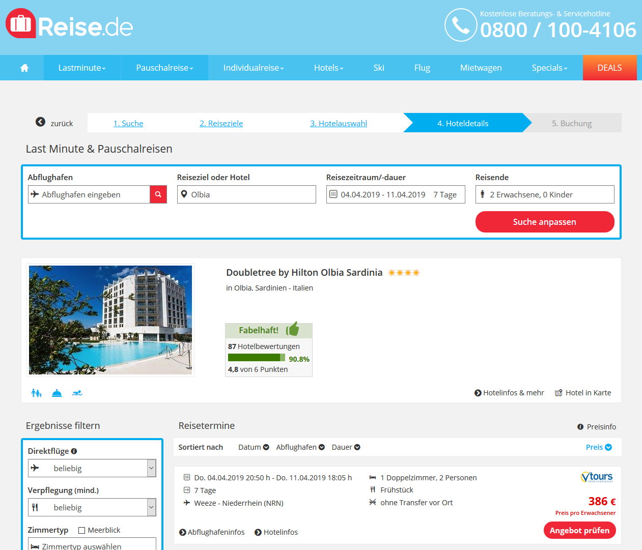Click the phone hotline icon
This screenshot has height=550, width=642.
click(461, 25)
